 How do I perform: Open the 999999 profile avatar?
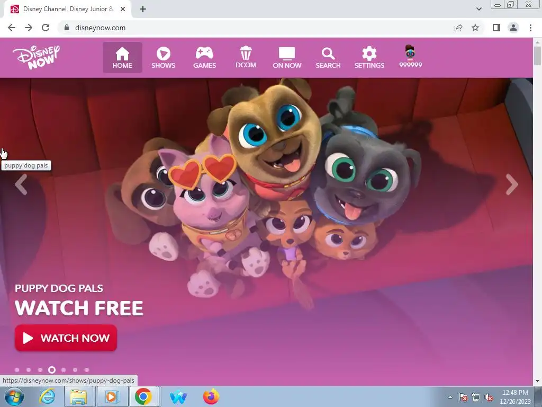point(410,57)
